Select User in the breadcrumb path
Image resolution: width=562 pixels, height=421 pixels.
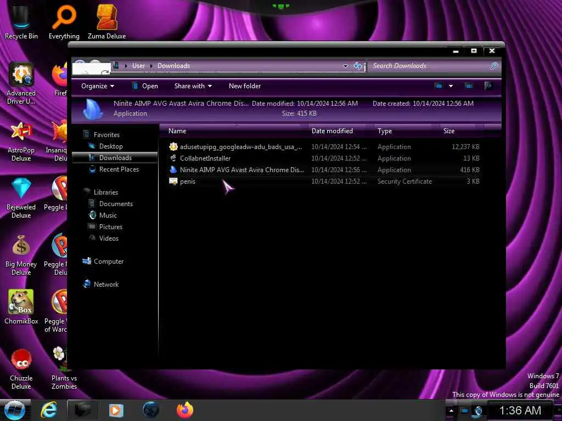coord(138,66)
